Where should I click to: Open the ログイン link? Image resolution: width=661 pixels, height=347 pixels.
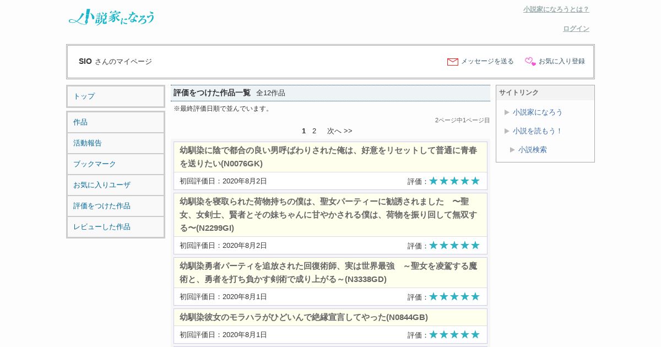[x=576, y=29]
